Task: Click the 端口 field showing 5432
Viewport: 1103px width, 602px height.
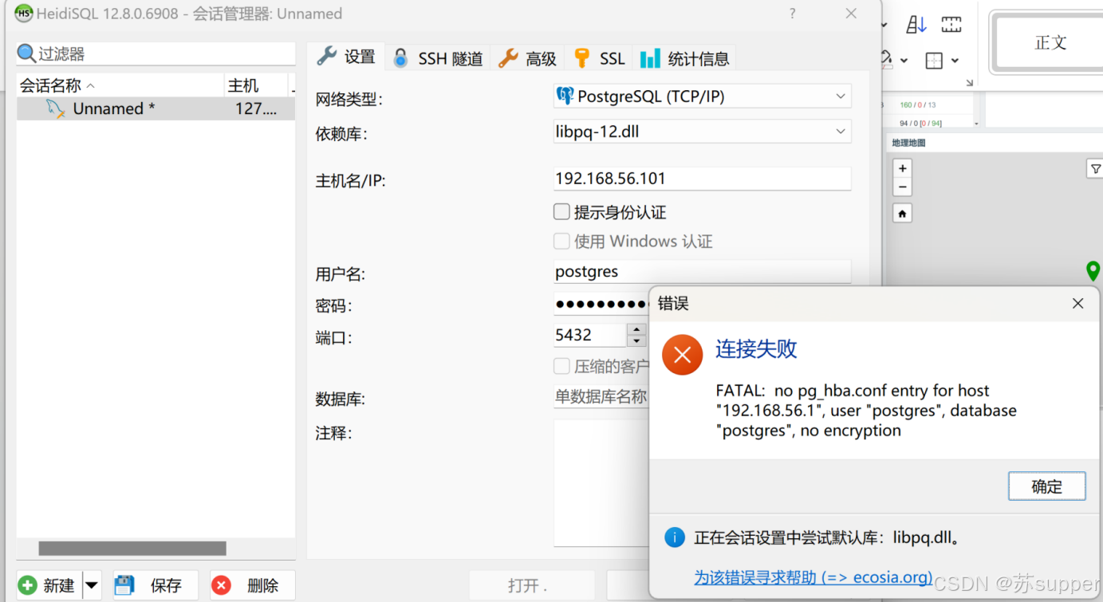Action: pyautogui.click(x=590, y=335)
